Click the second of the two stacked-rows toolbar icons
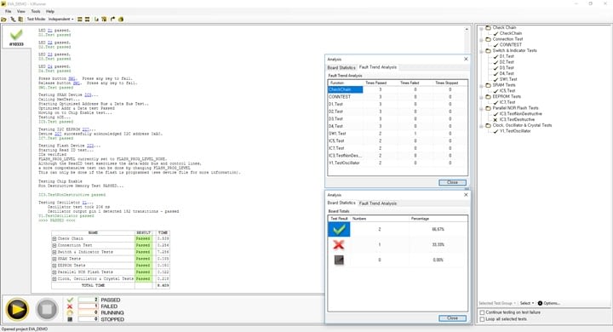The height and width of the screenshot is (332, 613). 87,20
